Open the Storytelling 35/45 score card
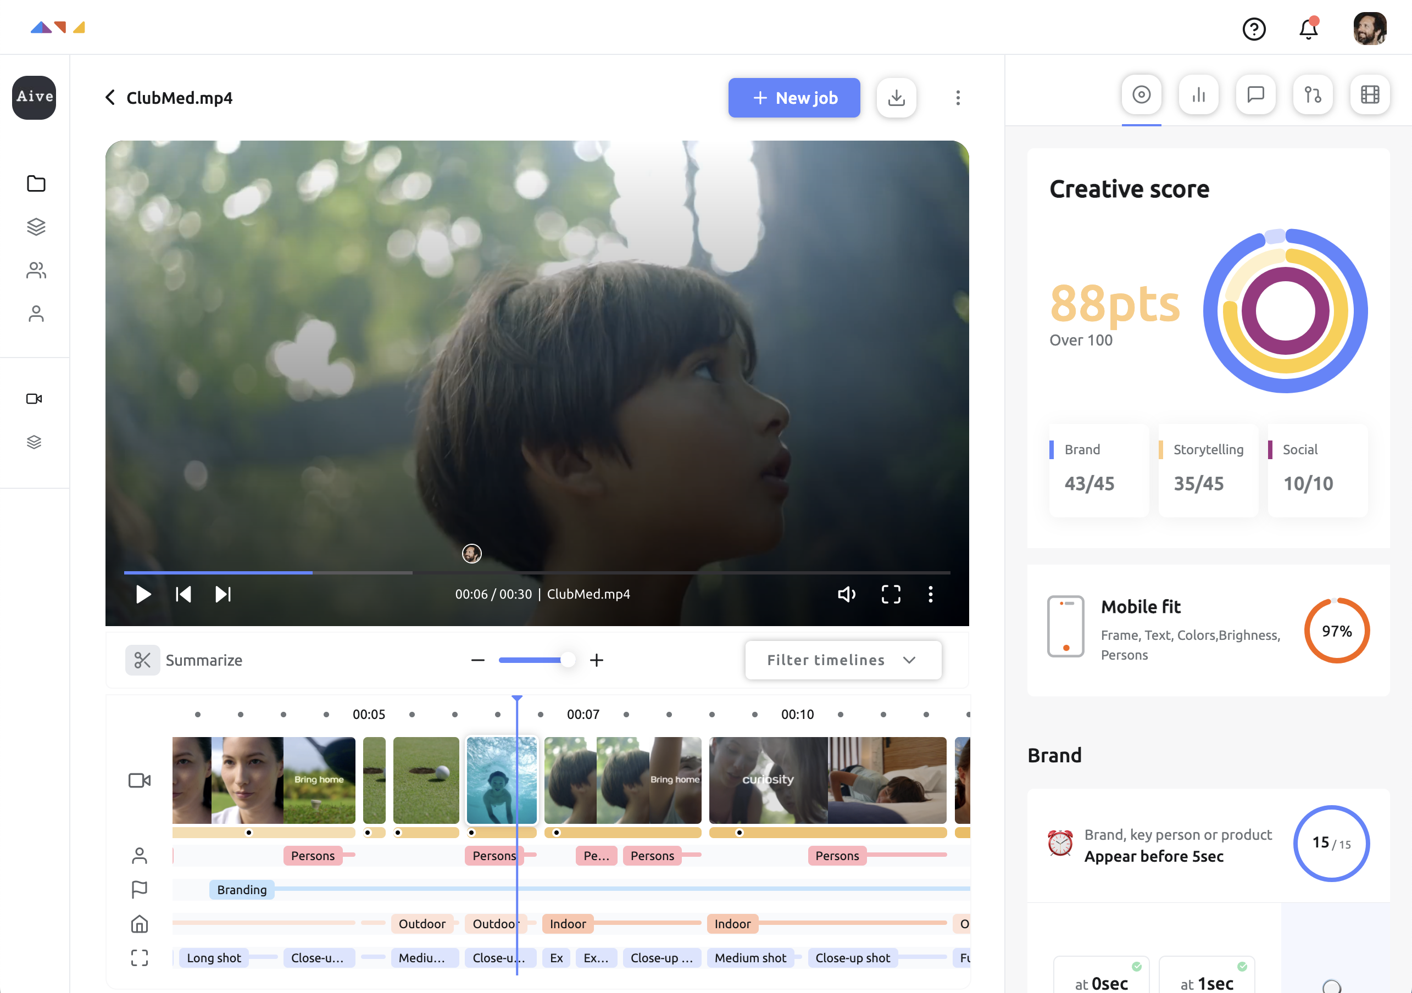1412x993 pixels. click(x=1208, y=470)
